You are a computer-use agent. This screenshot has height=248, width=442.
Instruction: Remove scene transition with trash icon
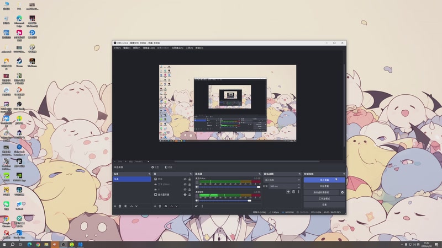point(293,192)
